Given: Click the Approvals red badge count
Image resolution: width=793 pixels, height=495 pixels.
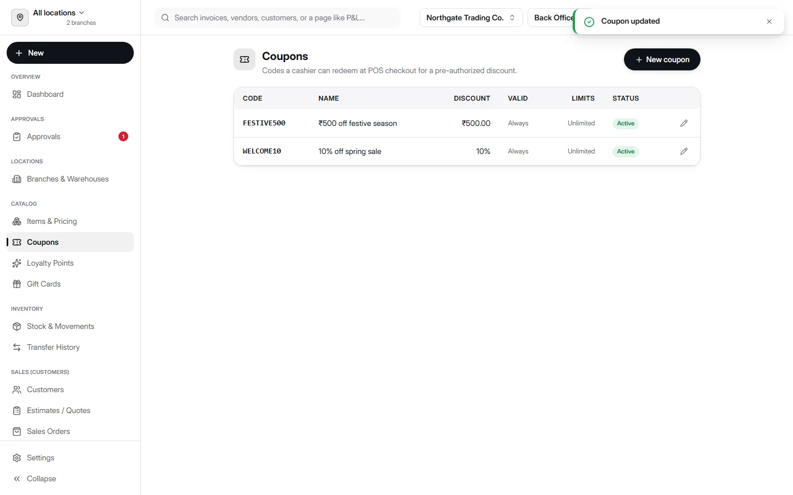Looking at the screenshot, I should (123, 136).
